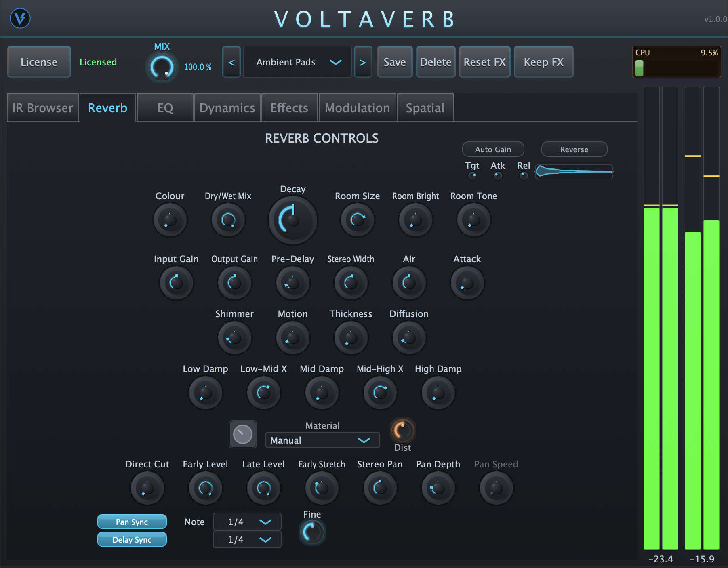Click the Stereo Pan knob
Image resolution: width=728 pixels, height=568 pixels.
[x=380, y=488]
